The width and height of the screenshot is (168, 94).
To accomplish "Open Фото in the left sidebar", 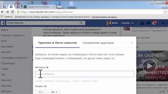I will tap(4, 41).
